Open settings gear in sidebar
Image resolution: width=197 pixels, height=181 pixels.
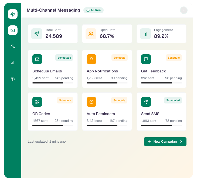(x=13, y=79)
